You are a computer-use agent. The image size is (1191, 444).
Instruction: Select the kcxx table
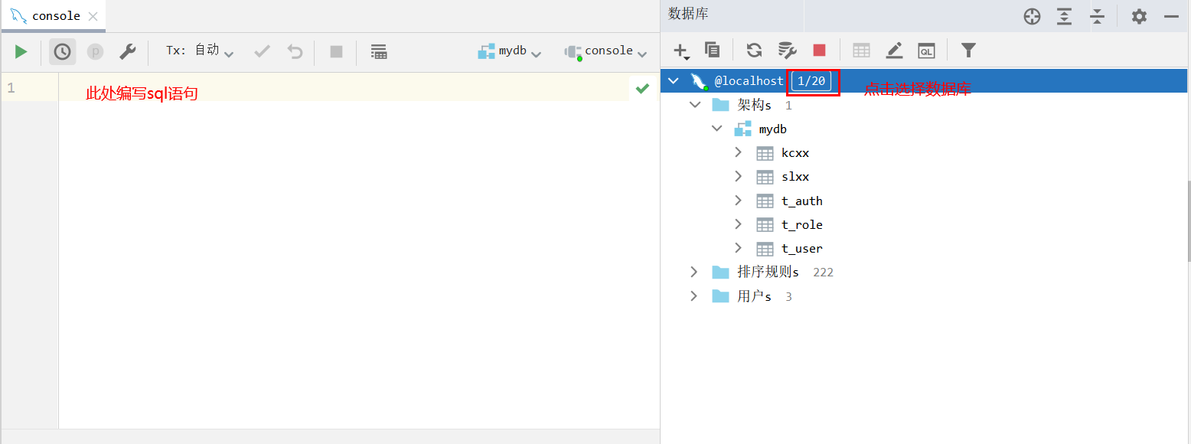(795, 153)
